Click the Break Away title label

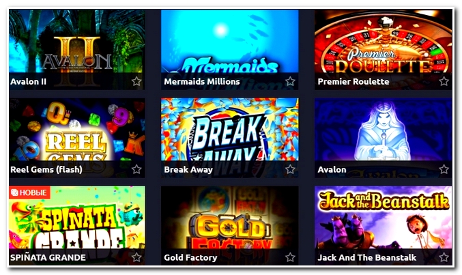pyautogui.click(x=188, y=169)
